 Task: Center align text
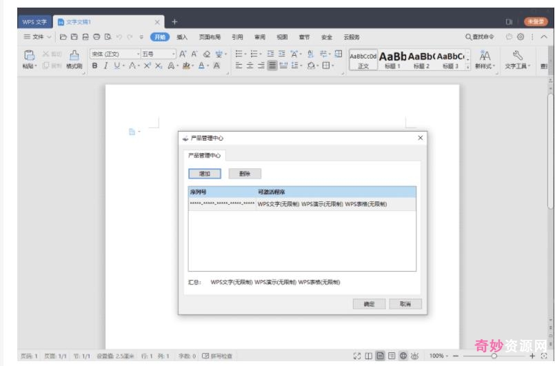coord(250,65)
